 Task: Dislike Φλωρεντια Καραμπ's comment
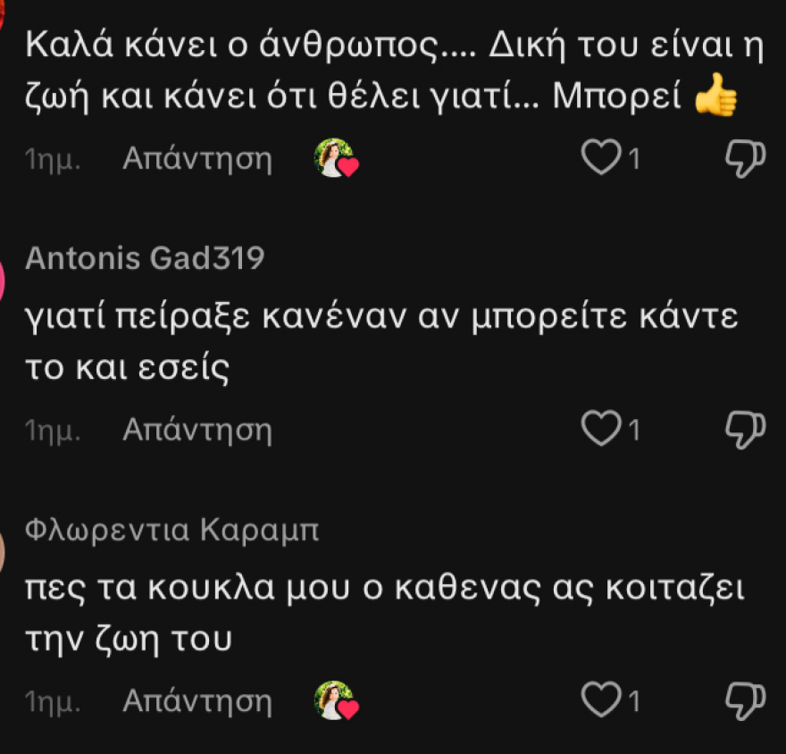tap(747, 700)
